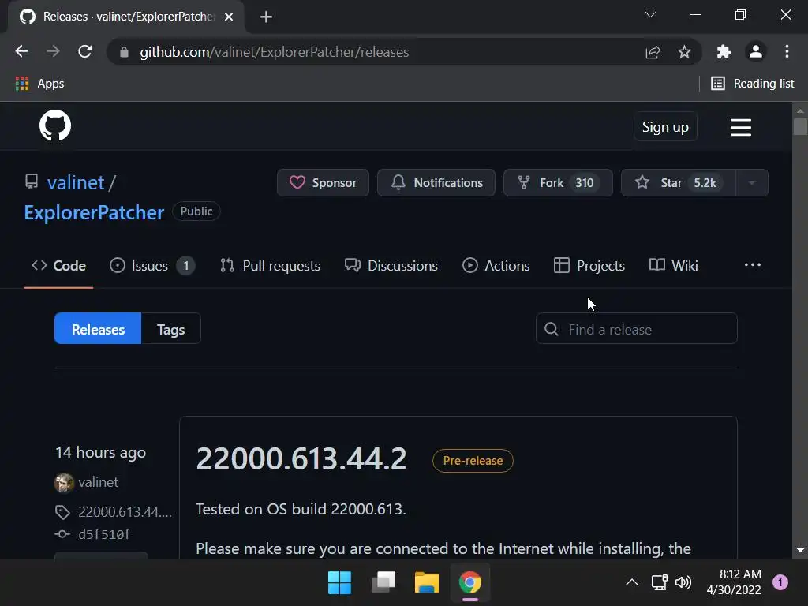Open the Actions tab
Image resolution: width=808 pixels, height=606 pixels.
tap(496, 266)
